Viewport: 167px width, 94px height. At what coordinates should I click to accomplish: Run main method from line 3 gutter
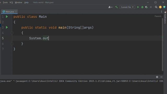coord(7,27)
